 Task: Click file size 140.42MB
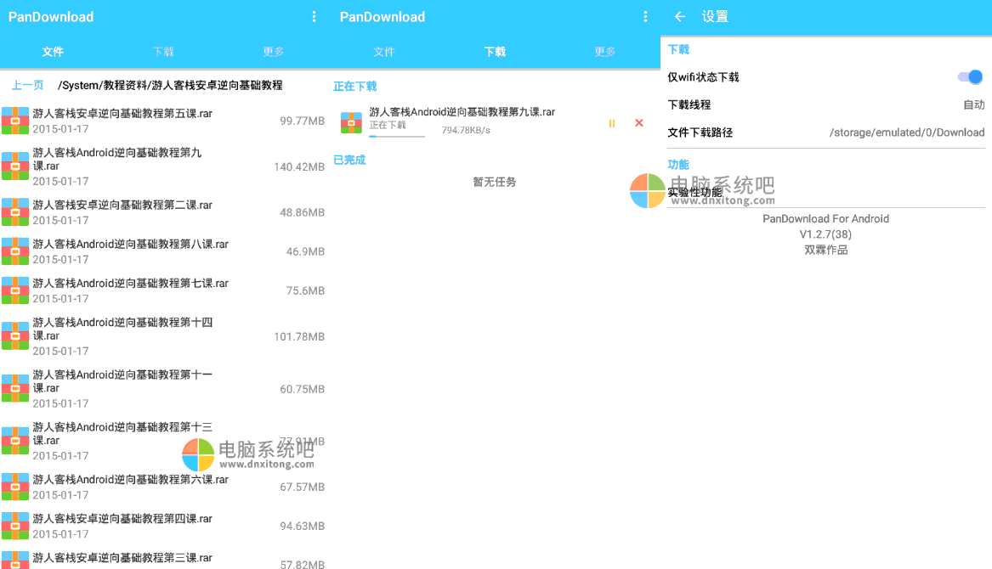[299, 167]
